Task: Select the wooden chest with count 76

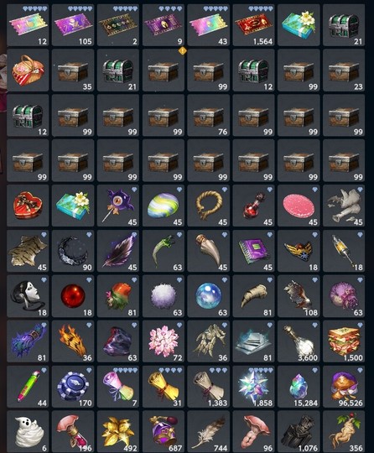Action: click(208, 115)
